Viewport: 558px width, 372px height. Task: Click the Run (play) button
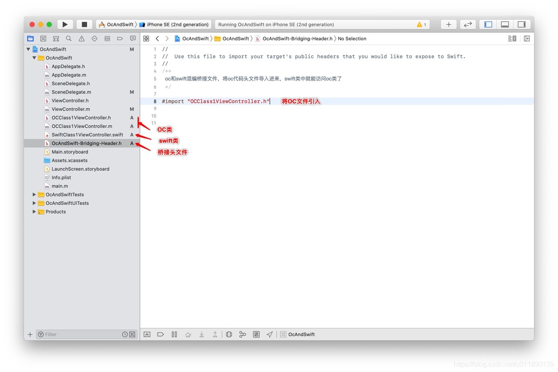65,24
